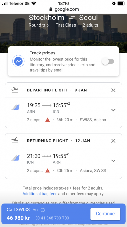127x227 pixels.
Task: Open the Ads info circle icon
Action: point(43,210)
